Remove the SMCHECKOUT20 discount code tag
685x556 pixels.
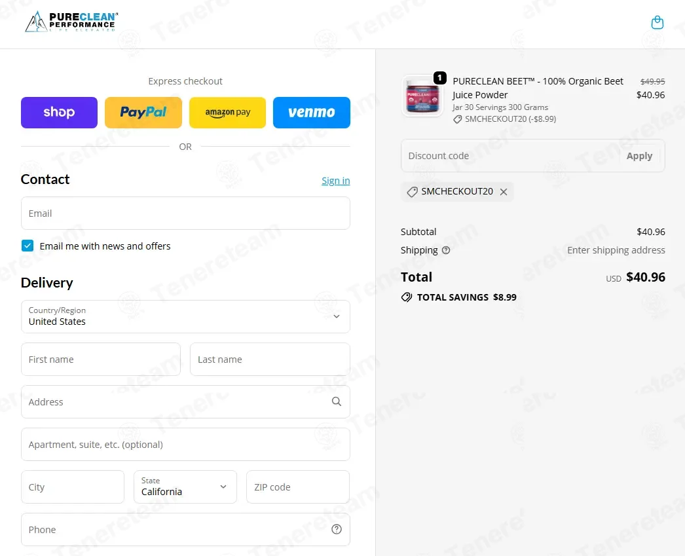503,192
